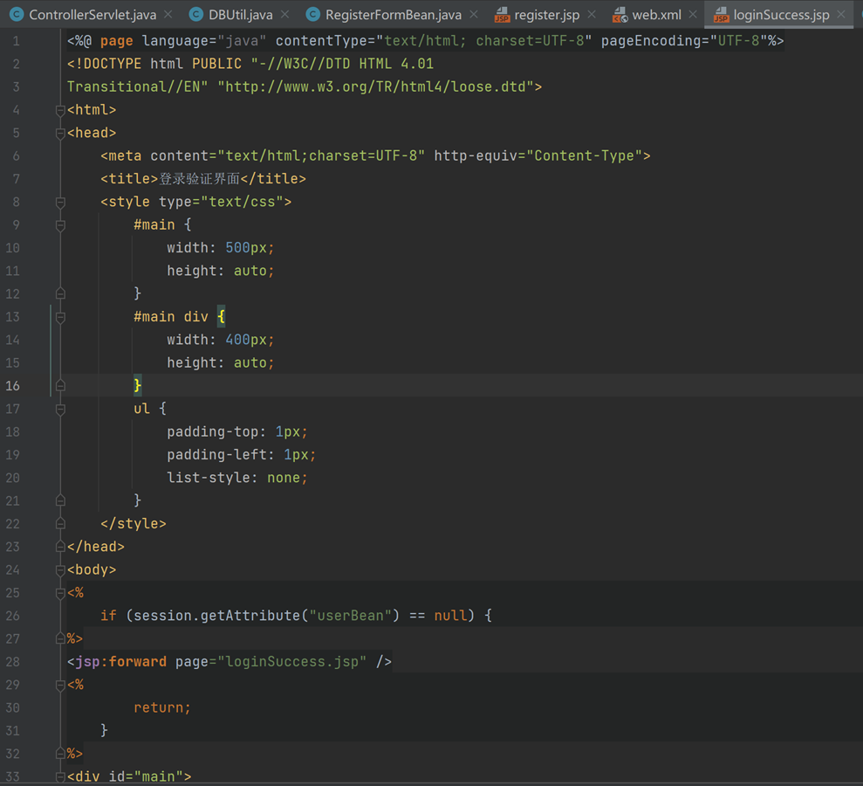Collapse the #main div rule on line 13

point(60,317)
